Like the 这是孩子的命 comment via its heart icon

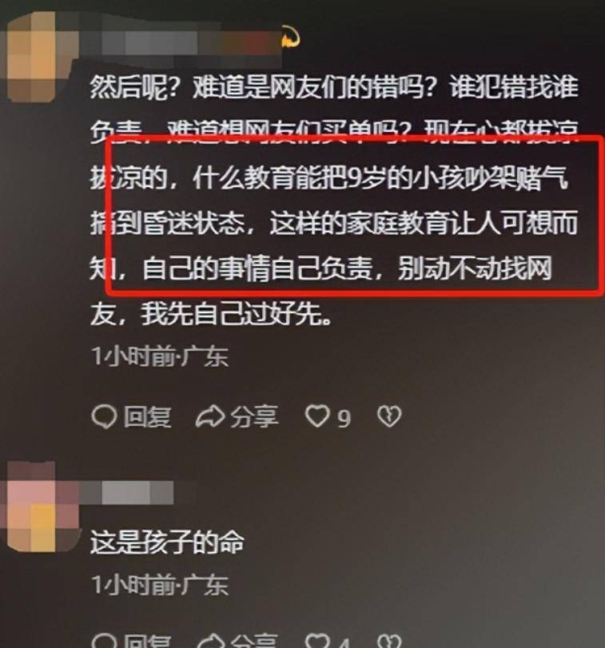tap(317, 642)
